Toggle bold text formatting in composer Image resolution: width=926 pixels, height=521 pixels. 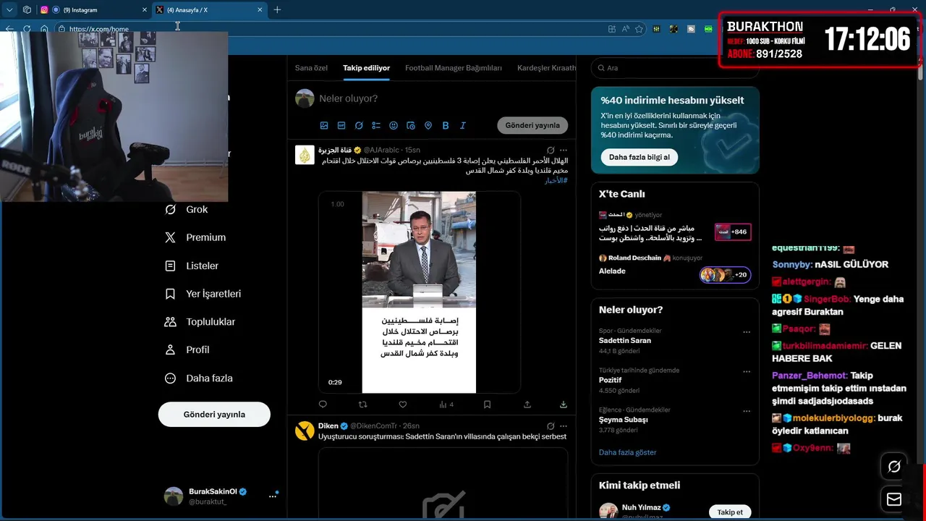446,125
